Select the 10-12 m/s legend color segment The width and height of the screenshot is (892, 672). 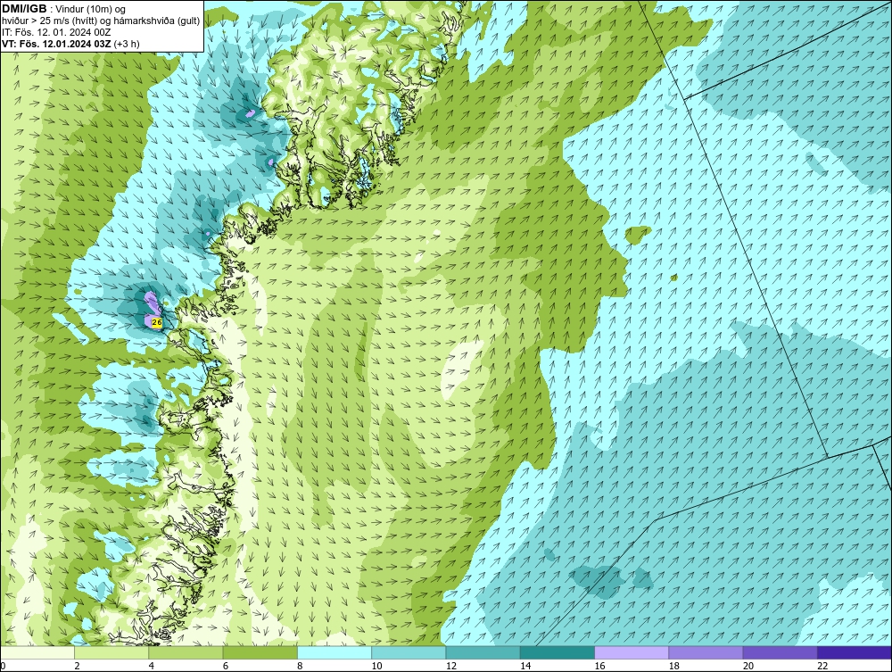coord(409,652)
